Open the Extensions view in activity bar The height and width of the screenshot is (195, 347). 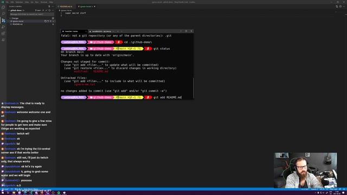3,34
